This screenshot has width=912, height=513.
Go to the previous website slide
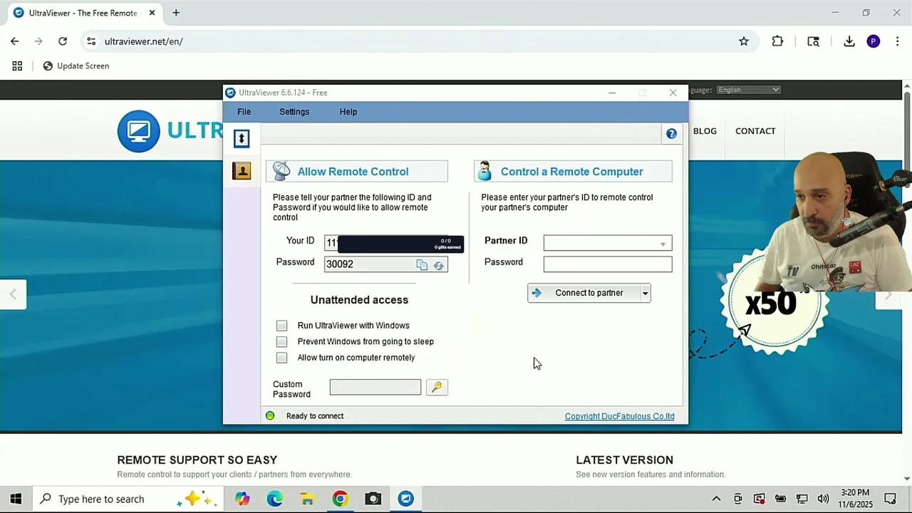(x=13, y=294)
